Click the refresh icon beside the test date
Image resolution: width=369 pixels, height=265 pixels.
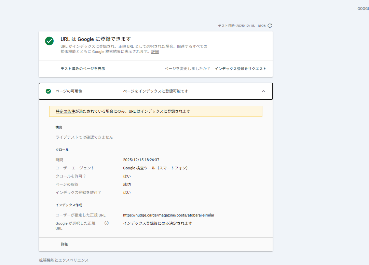click(270, 26)
